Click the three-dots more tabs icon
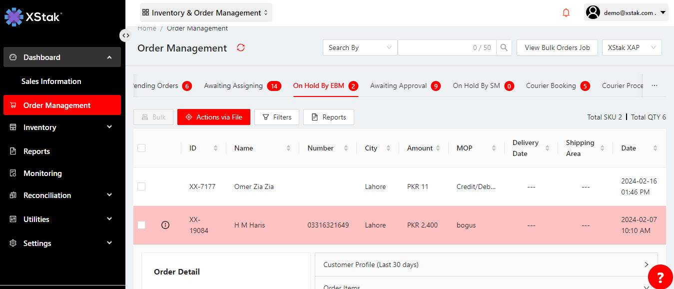674x289 pixels. (x=655, y=86)
